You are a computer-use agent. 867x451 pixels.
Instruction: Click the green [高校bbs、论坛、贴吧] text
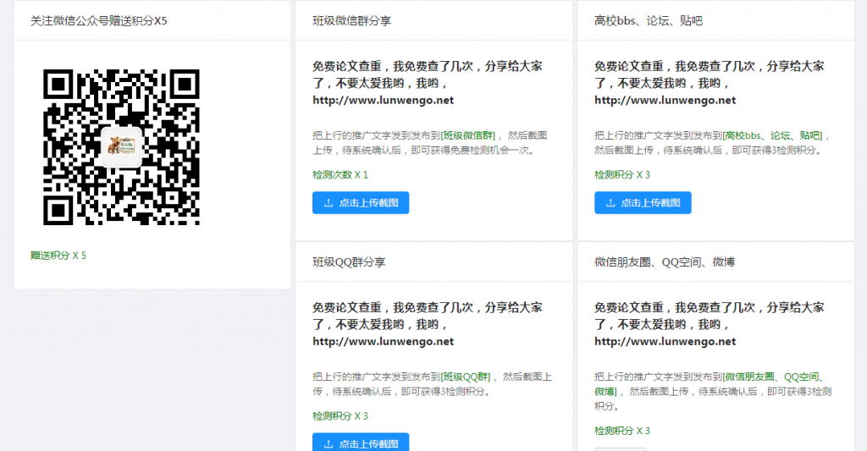pyautogui.click(x=772, y=135)
